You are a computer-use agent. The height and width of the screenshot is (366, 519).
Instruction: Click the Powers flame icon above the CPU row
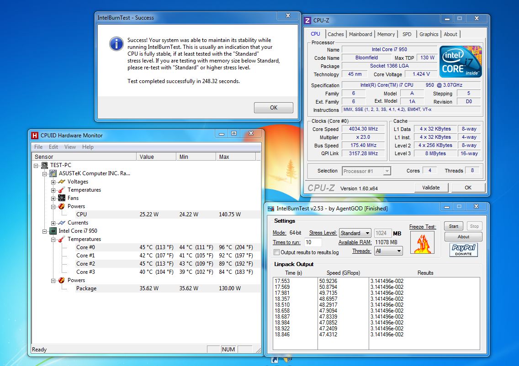[x=62, y=206]
